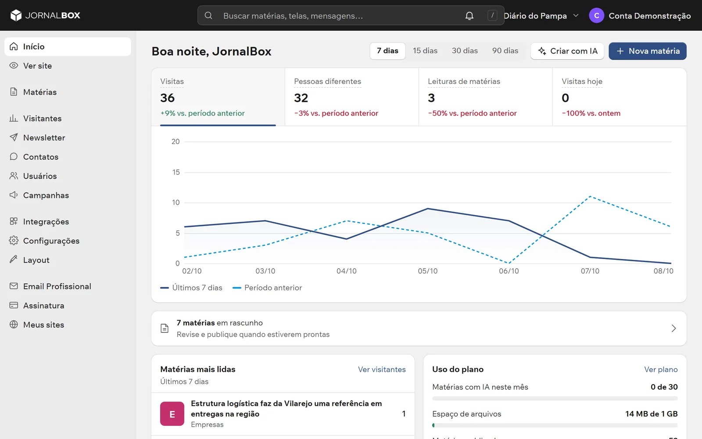Toggle the Últimos 7 dias legend entry
702x439 pixels.
(191, 288)
